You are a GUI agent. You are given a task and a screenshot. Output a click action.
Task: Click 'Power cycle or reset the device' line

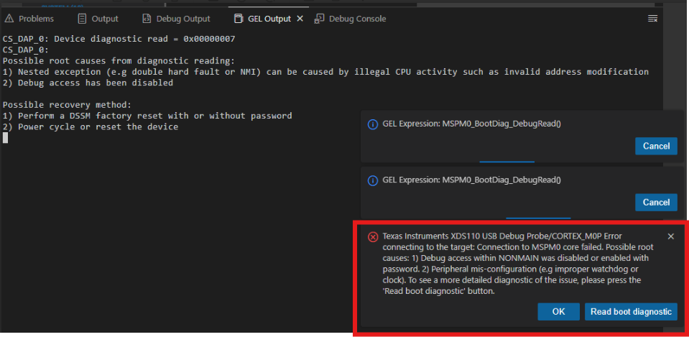click(91, 127)
